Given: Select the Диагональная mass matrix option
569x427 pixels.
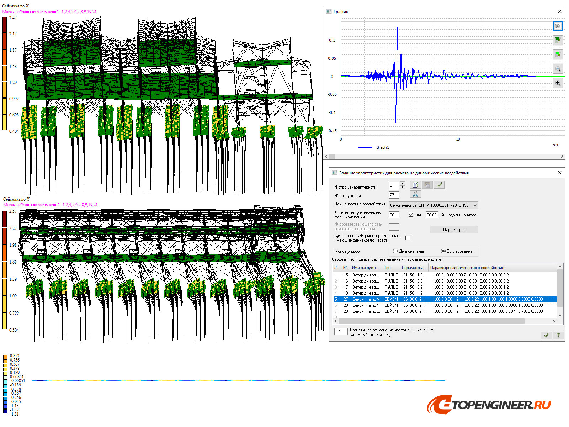Looking at the screenshot, I should click(395, 251).
